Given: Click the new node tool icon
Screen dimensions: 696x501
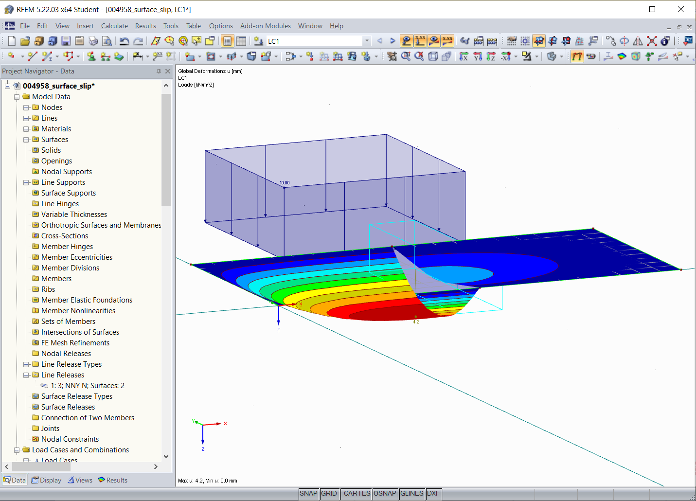Looking at the screenshot, I should point(12,56).
